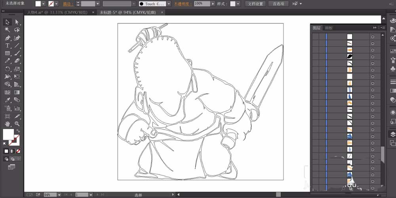Switch to 图层 panel tab
Viewport: 396px width, 198px height.
pyautogui.click(x=316, y=28)
